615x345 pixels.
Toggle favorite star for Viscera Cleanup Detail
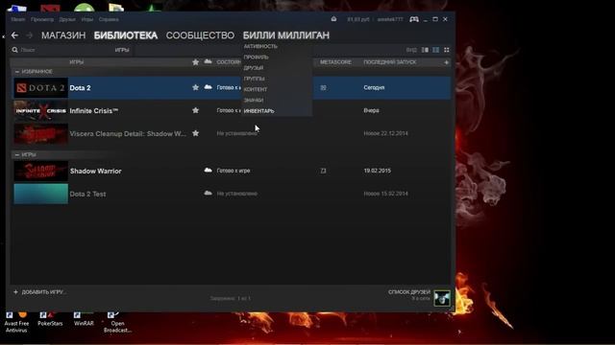(195, 133)
